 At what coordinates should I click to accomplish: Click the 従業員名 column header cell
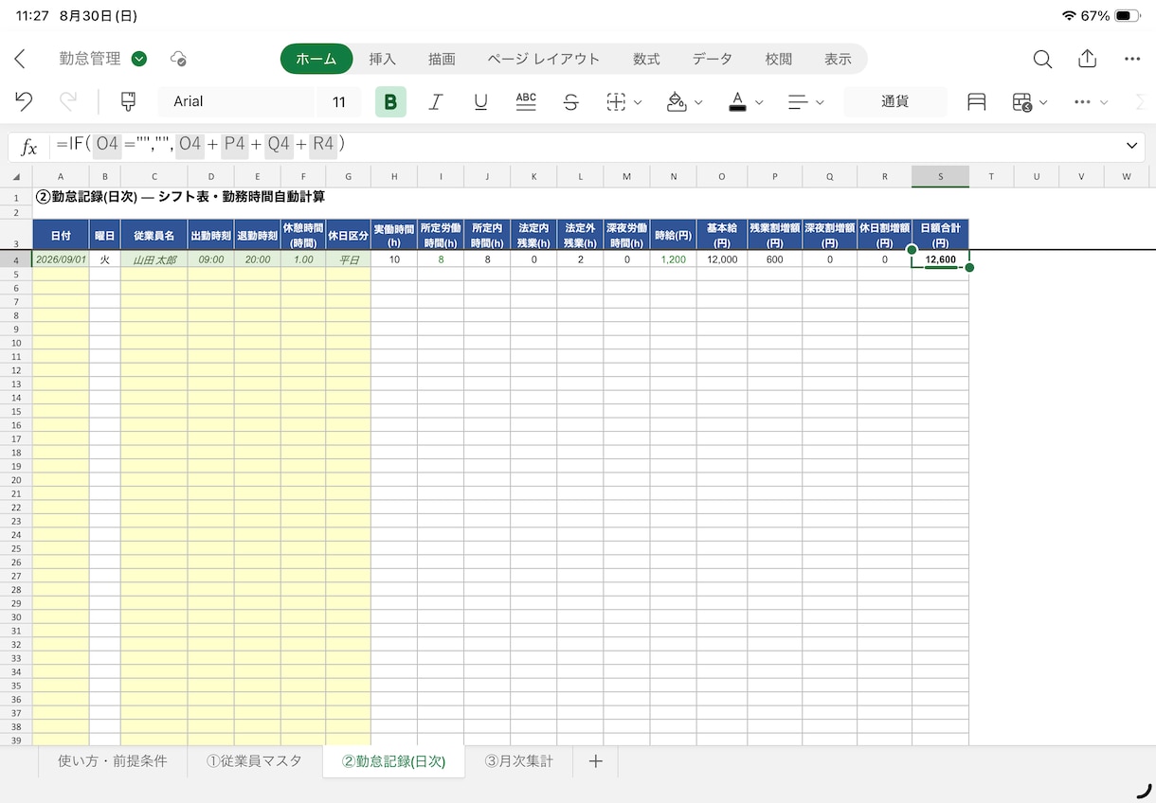pos(154,235)
